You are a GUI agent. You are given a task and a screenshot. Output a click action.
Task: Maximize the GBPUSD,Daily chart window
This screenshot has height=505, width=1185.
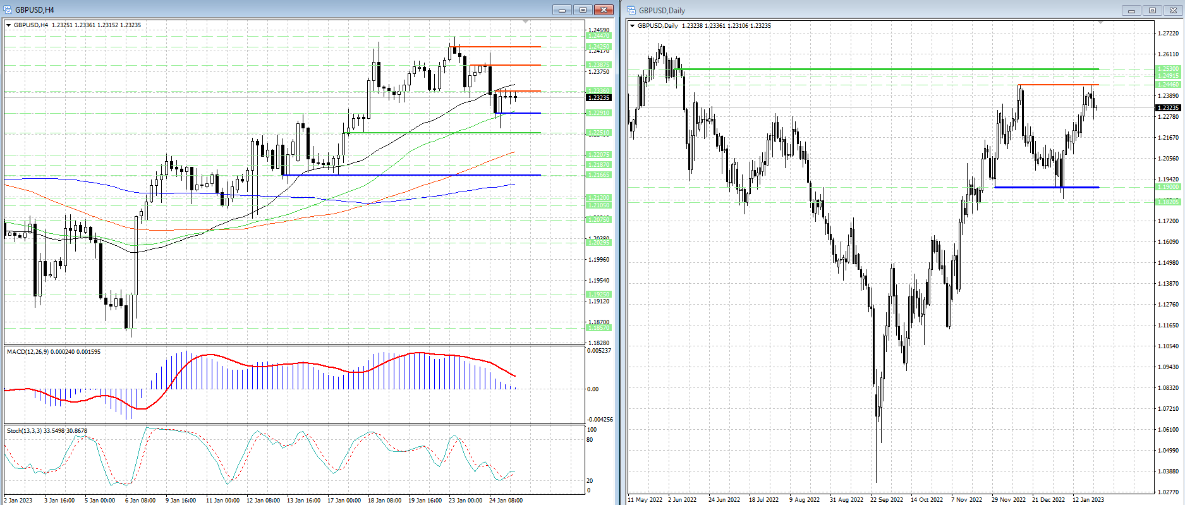point(1152,10)
